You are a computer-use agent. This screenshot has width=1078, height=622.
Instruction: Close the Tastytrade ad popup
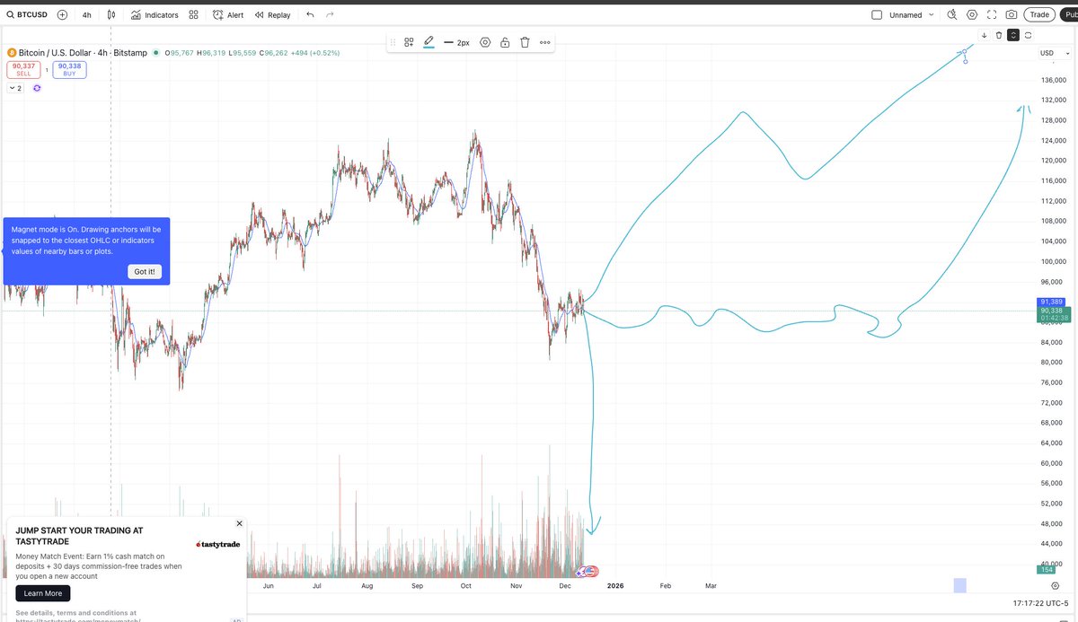tap(239, 523)
